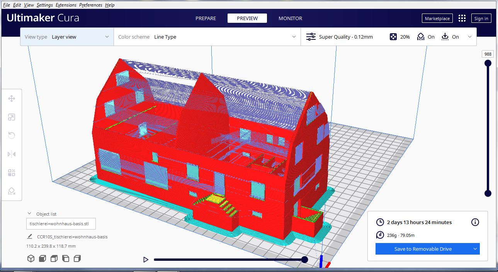Click the Ultimaker Cura logo

(x=43, y=18)
